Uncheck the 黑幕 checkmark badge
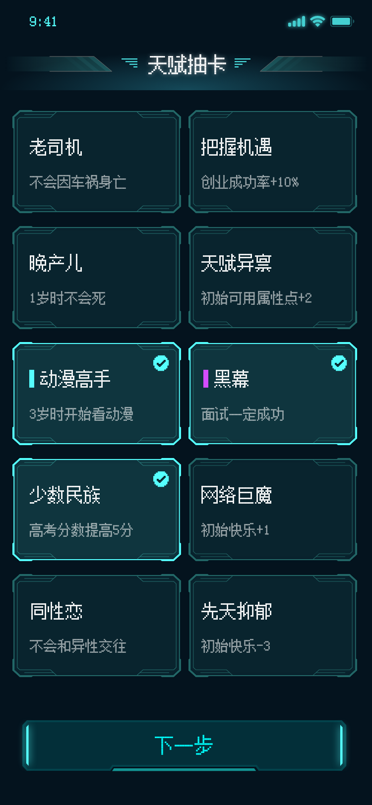The height and width of the screenshot is (805, 372). 339,363
